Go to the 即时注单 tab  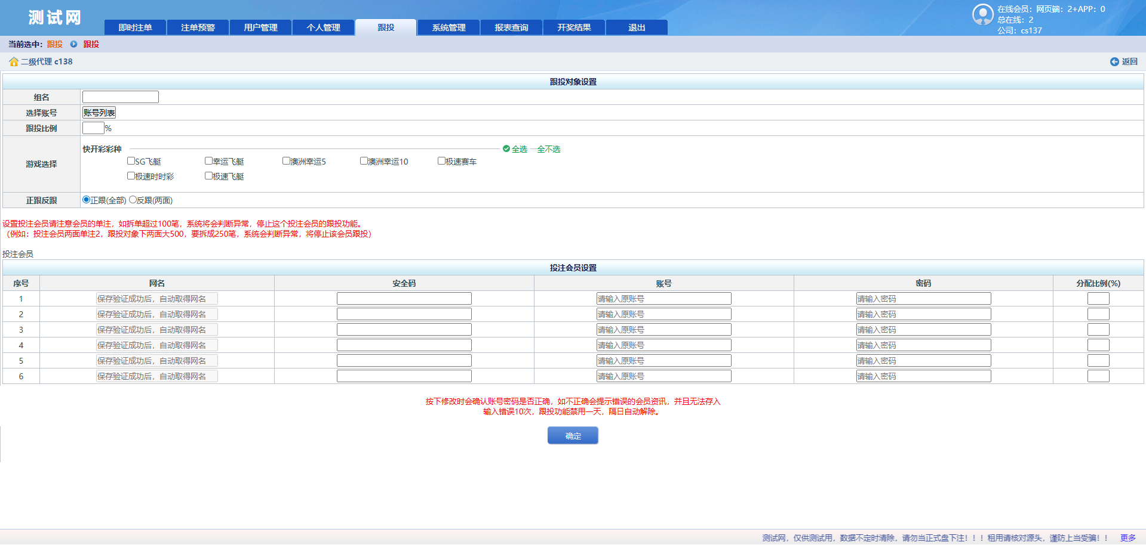(x=135, y=27)
